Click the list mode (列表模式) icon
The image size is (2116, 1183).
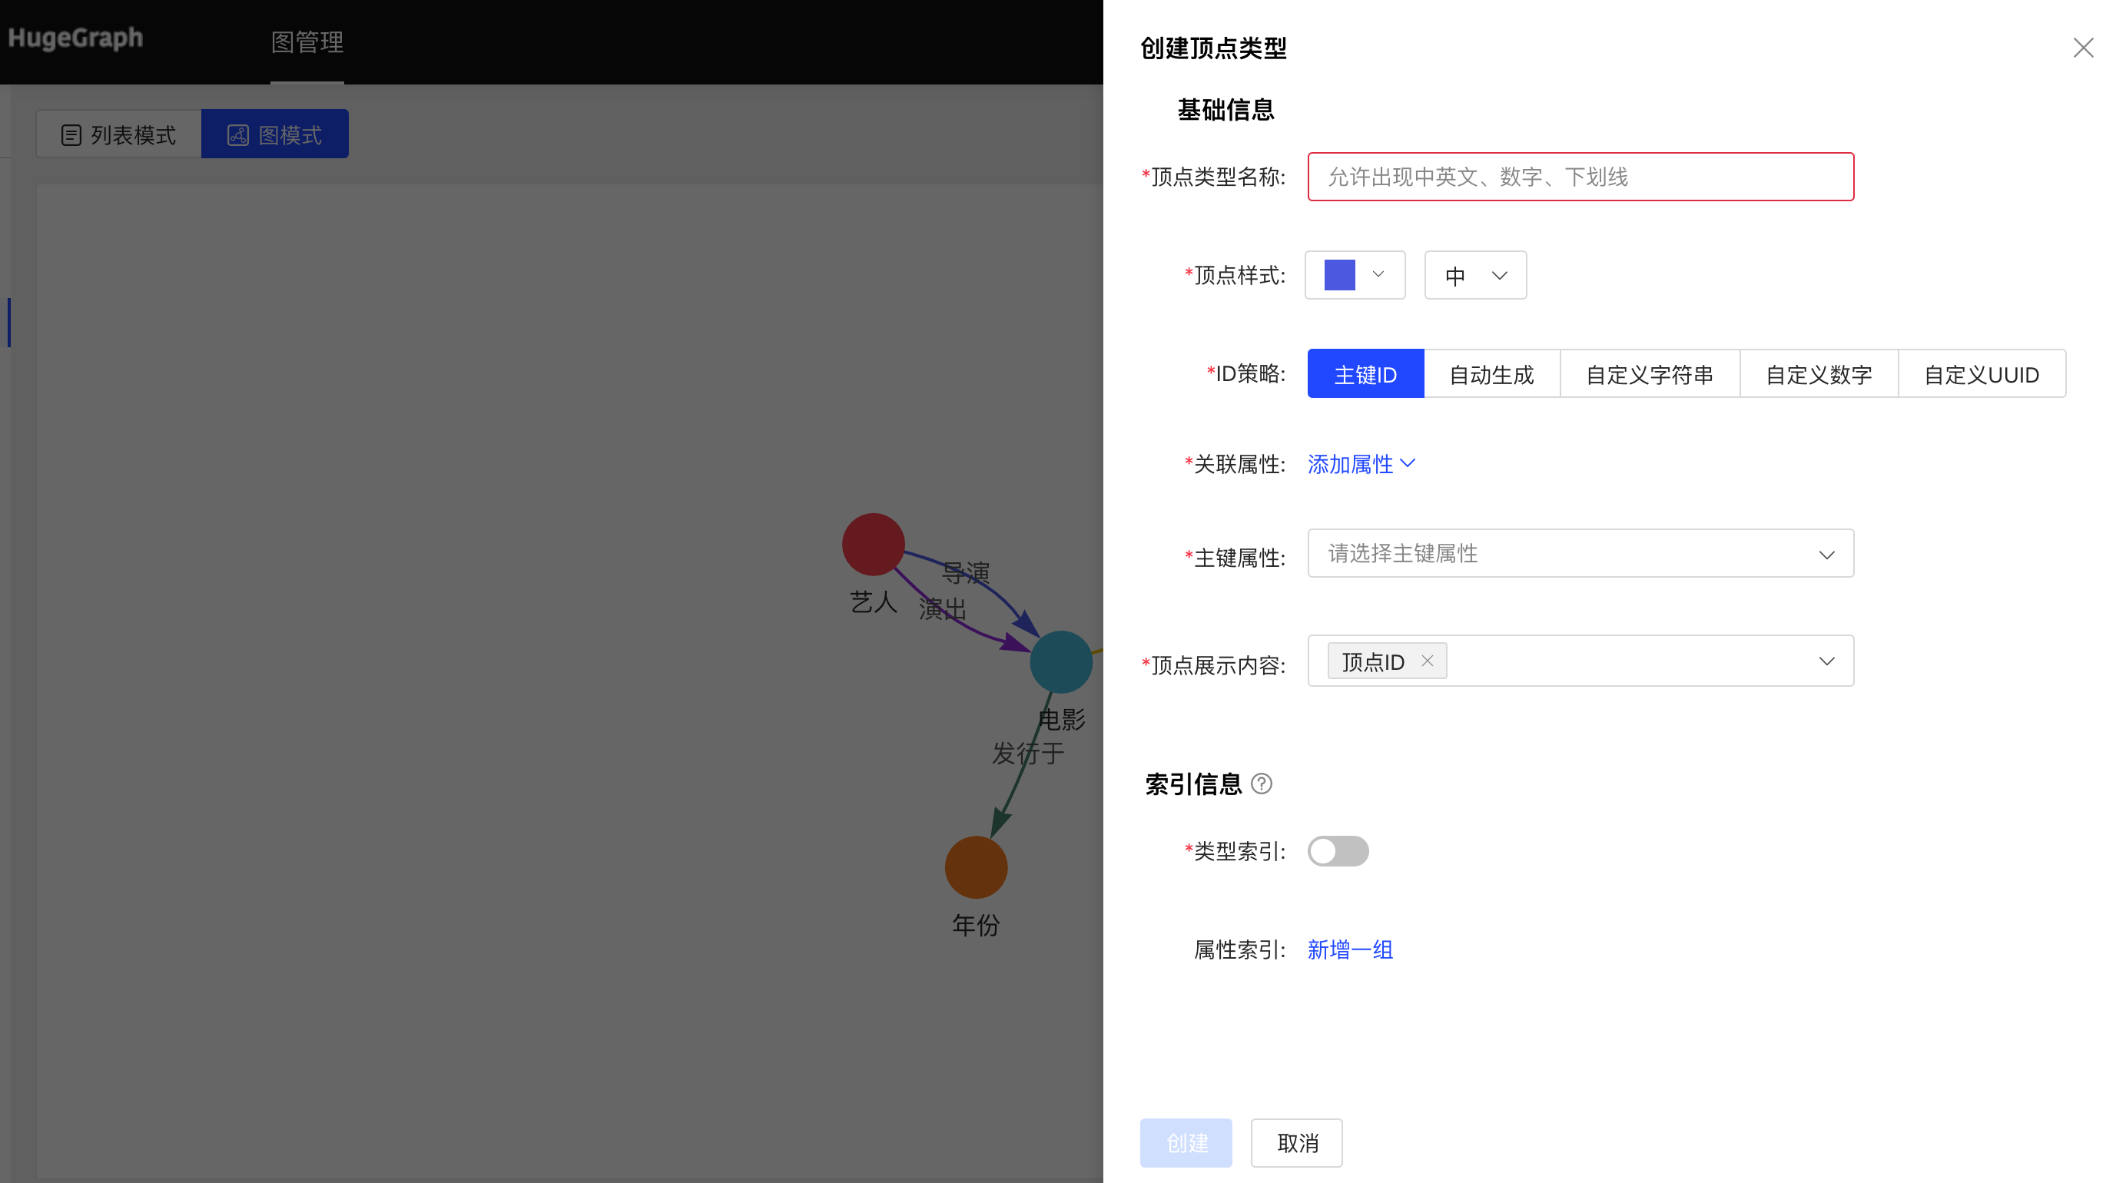(x=71, y=134)
